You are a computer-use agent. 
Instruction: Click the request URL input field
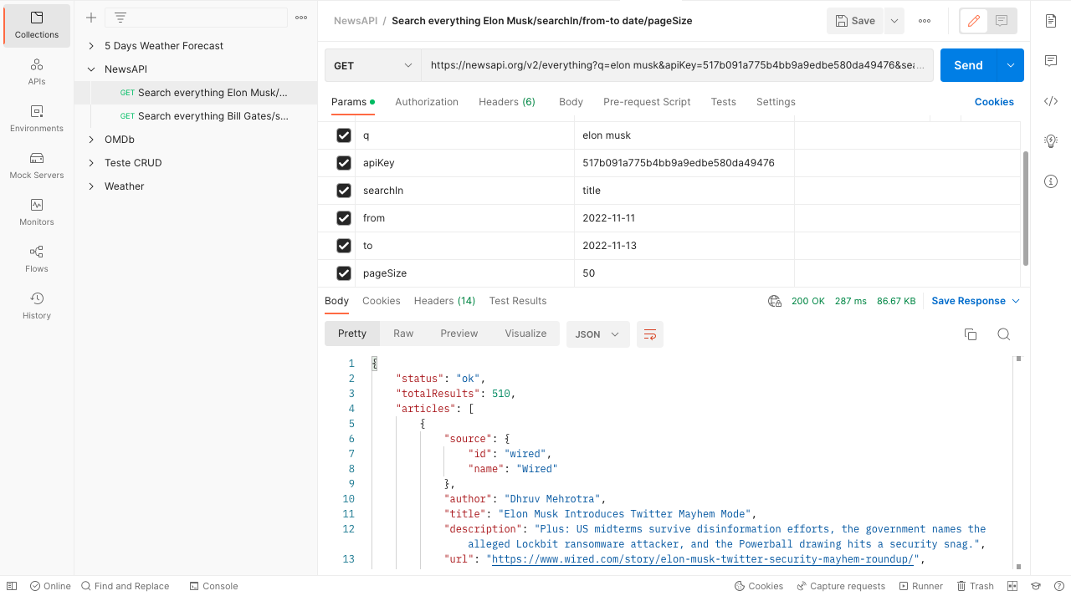tap(677, 65)
